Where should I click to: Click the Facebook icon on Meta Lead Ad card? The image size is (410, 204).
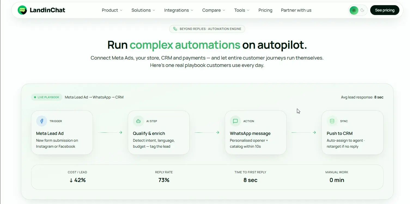(42, 121)
